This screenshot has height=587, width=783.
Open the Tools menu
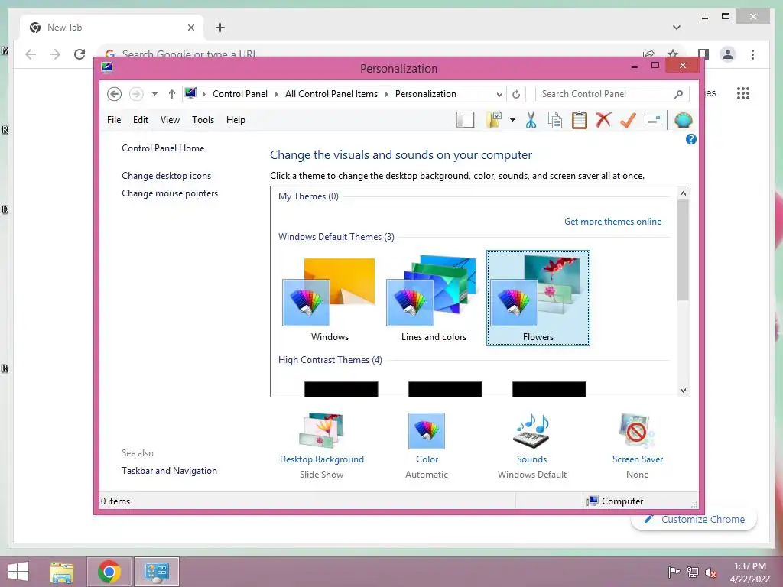tap(203, 120)
